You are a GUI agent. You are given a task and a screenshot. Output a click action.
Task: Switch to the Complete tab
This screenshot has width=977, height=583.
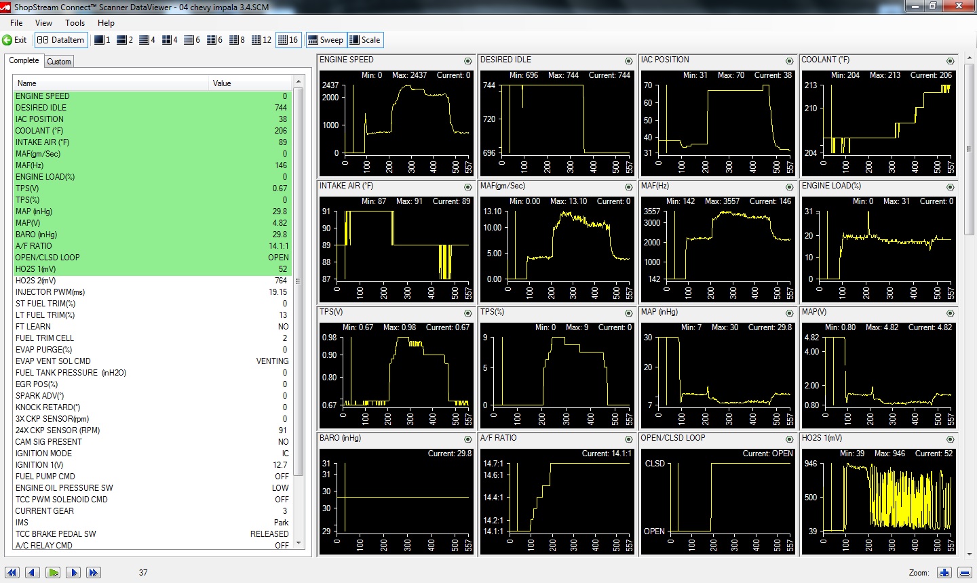pyautogui.click(x=24, y=60)
